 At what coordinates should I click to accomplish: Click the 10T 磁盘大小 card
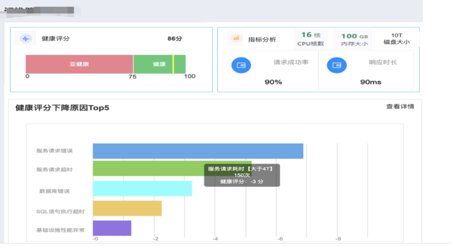[x=396, y=39]
